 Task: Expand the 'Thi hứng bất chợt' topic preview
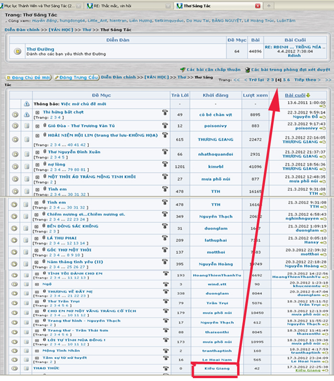coord(37,112)
